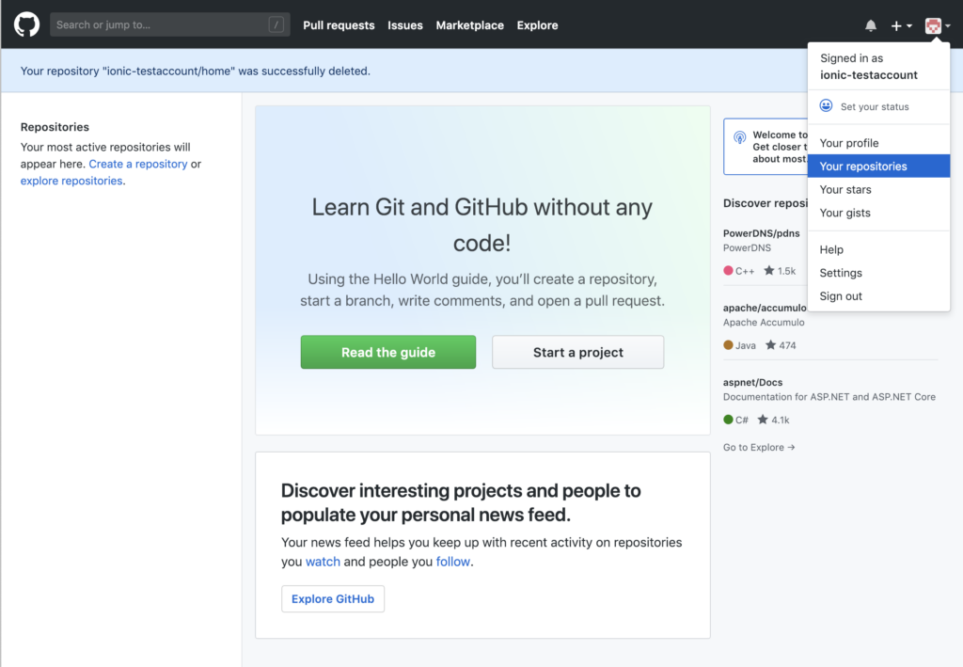The height and width of the screenshot is (667, 963).
Task: Click the Read the guide button
Action: tap(387, 351)
